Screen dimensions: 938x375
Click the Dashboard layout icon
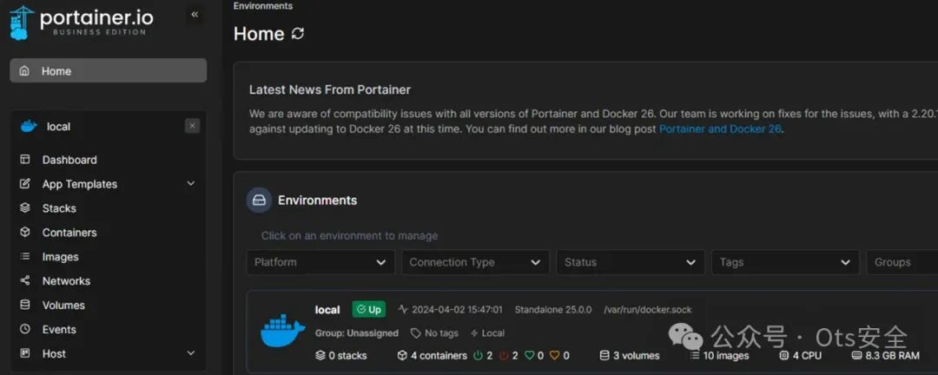(24, 160)
